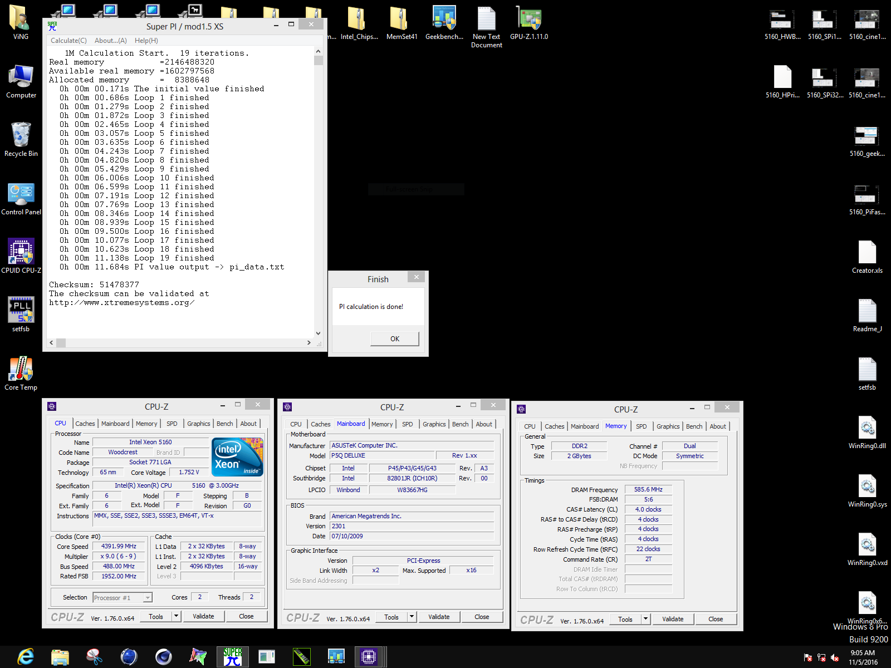The height and width of the screenshot is (668, 891).
Task: Open Calculate menu in Super PI
Action: tap(68, 41)
